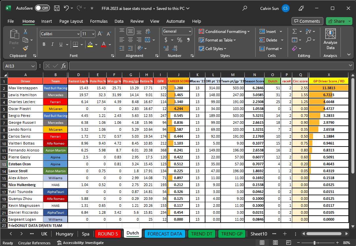Click Merge and Center icon
Screen dimensions: 356x246
(148, 40)
